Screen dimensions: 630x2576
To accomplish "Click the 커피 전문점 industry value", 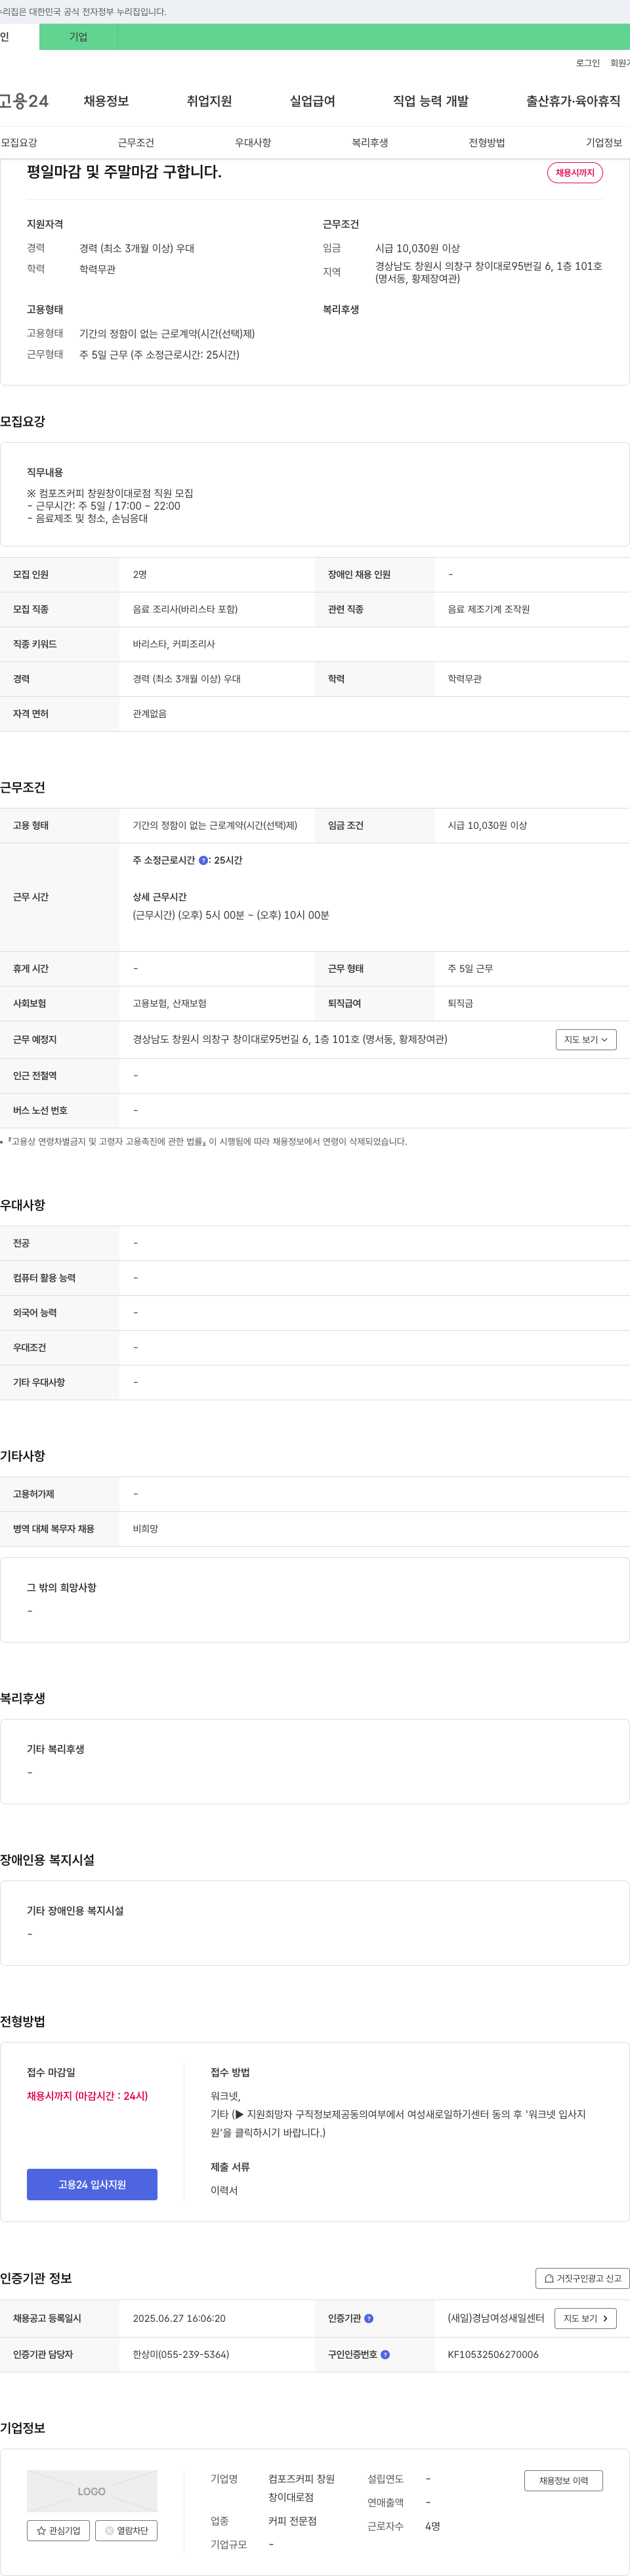I will (291, 2521).
